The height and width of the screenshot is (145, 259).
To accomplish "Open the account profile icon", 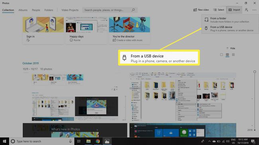I will [246, 10].
